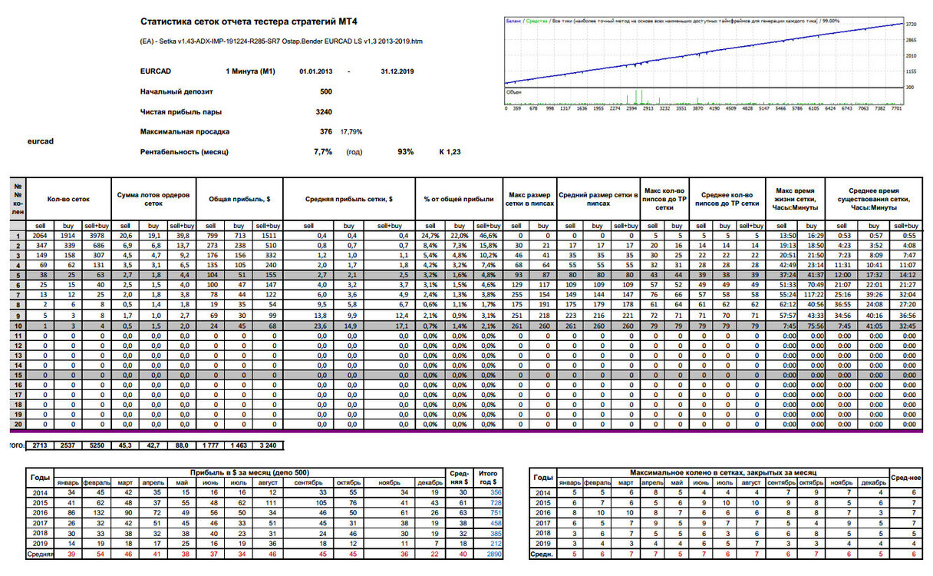Screen dimensions: 933x576
Task: Click the 'Баланс' legend label above chart
Action: coord(513,21)
